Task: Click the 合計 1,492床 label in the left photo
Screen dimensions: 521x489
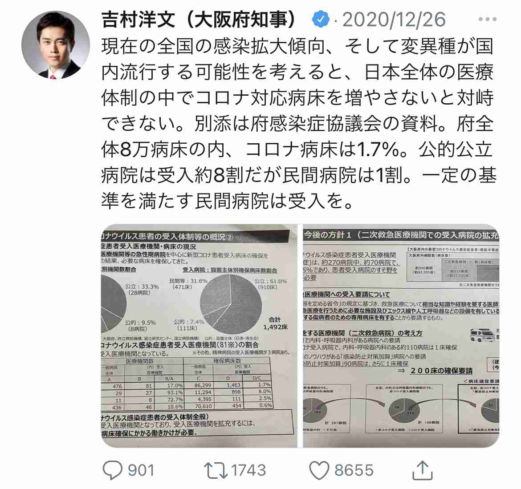Action: pos(276,323)
